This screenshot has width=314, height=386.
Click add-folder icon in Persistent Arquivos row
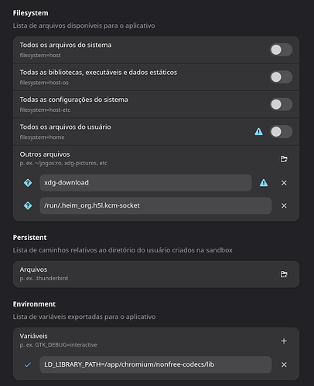pos(284,274)
